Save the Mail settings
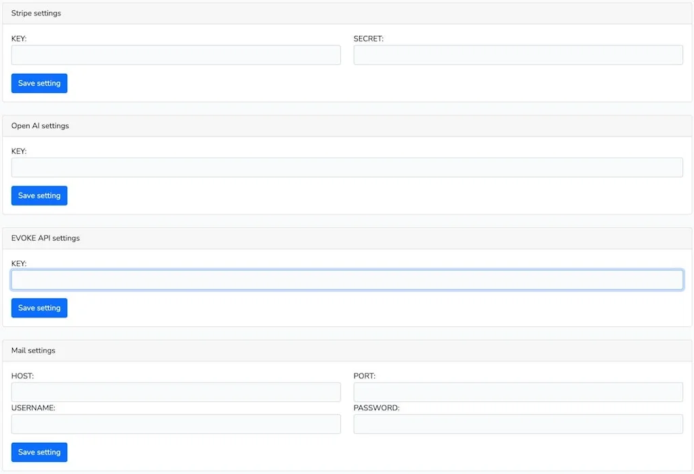The height and width of the screenshot is (474, 694). (39, 452)
